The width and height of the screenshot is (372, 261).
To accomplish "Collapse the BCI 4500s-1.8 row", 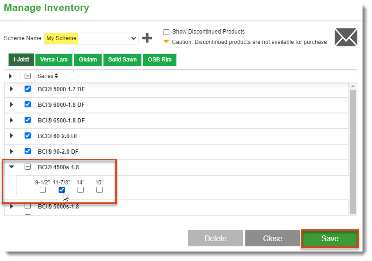I will click(x=11, y=167).
